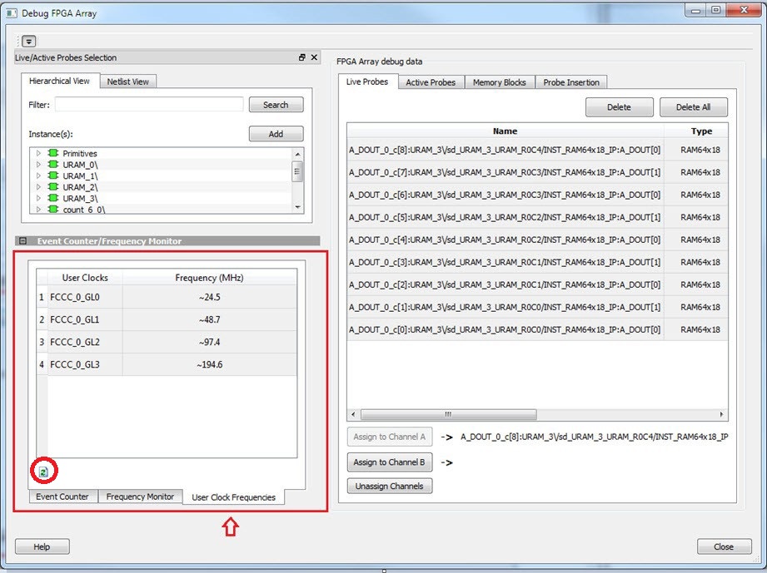Click the Primitives green chip icon

click(52, 154)
